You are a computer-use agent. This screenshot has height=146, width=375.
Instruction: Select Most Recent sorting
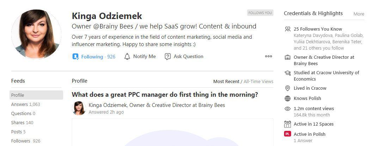226,81
